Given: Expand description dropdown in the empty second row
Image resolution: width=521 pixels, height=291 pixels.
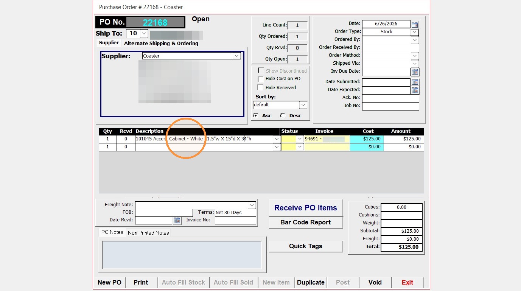Looking at the screenshot, I should click(x=277, y=147).
